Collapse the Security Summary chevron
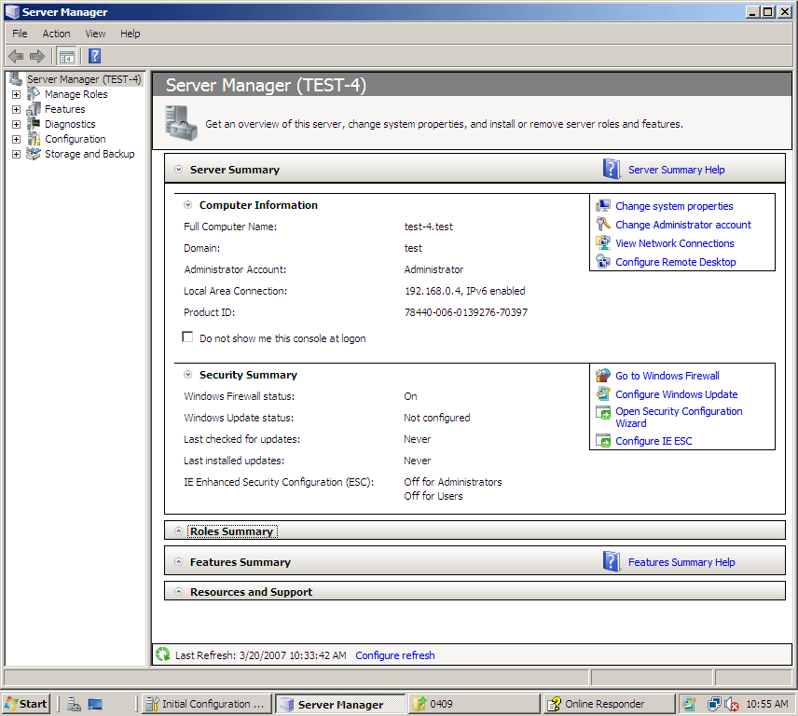This screenshot has height=716, width=798. coord(187,374)
